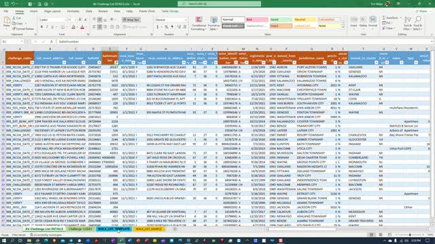The image size is (435, 244).
Task: Open filter dropdown on moved_to_county header
Action: pos(376,63)
